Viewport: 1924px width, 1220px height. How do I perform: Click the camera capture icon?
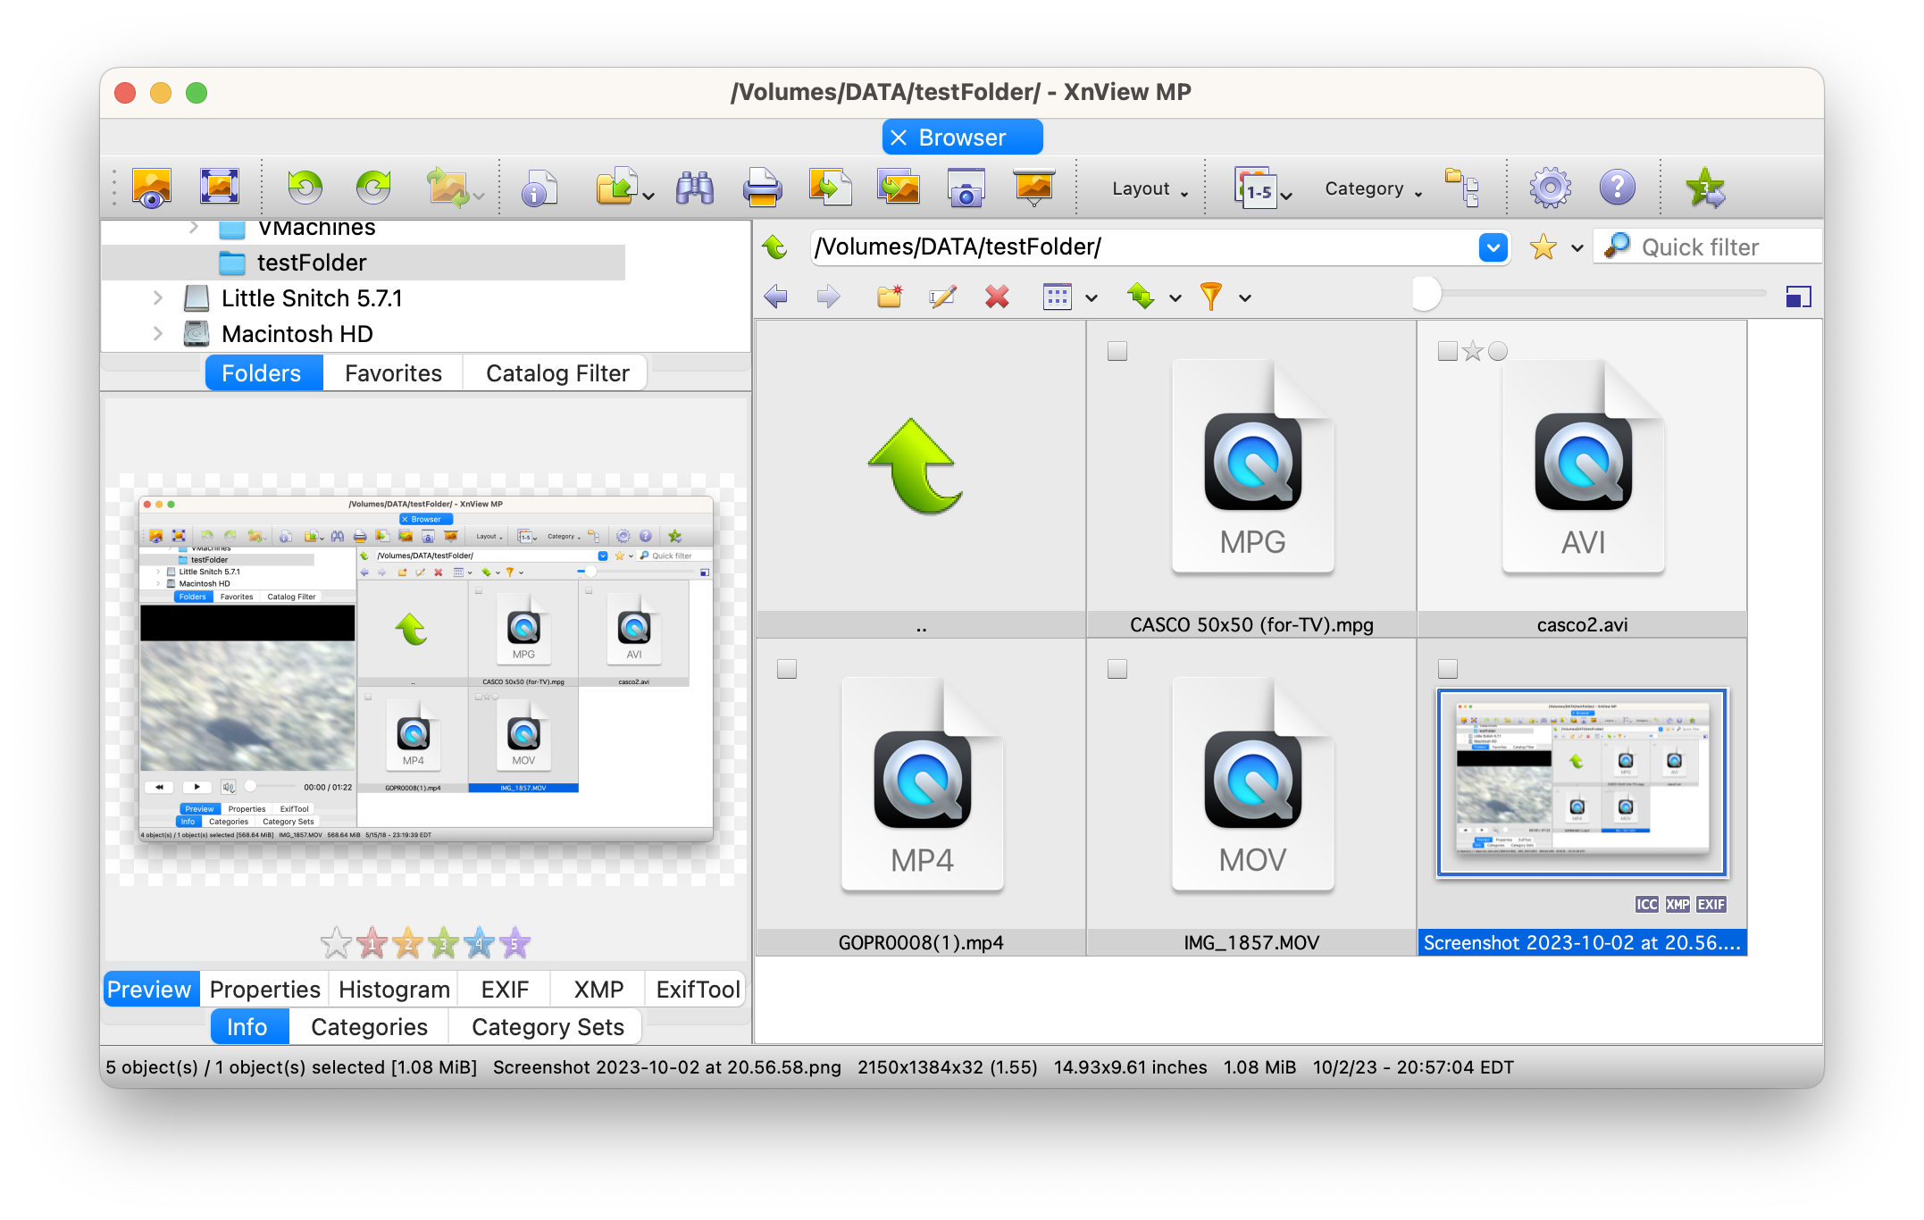(x=966, y=188)
